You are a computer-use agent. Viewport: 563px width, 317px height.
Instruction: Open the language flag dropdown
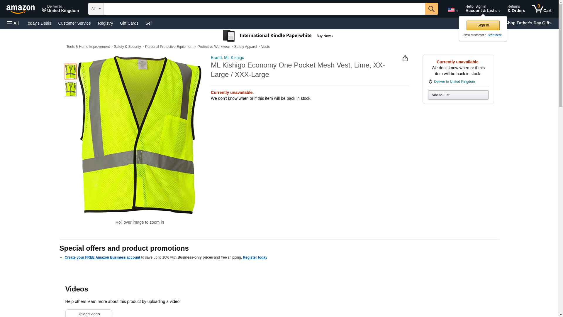pos(453,10)
